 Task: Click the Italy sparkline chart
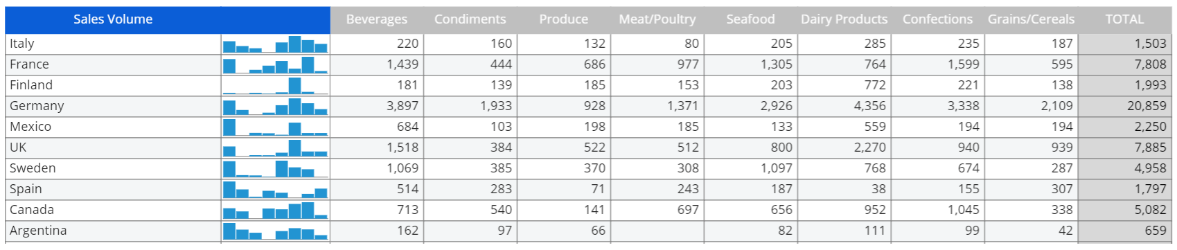tap(275, 44)
